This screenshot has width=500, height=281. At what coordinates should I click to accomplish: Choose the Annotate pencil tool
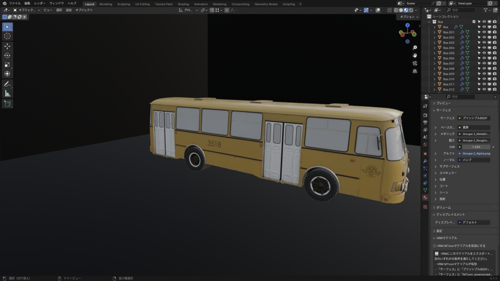(7, 84)
